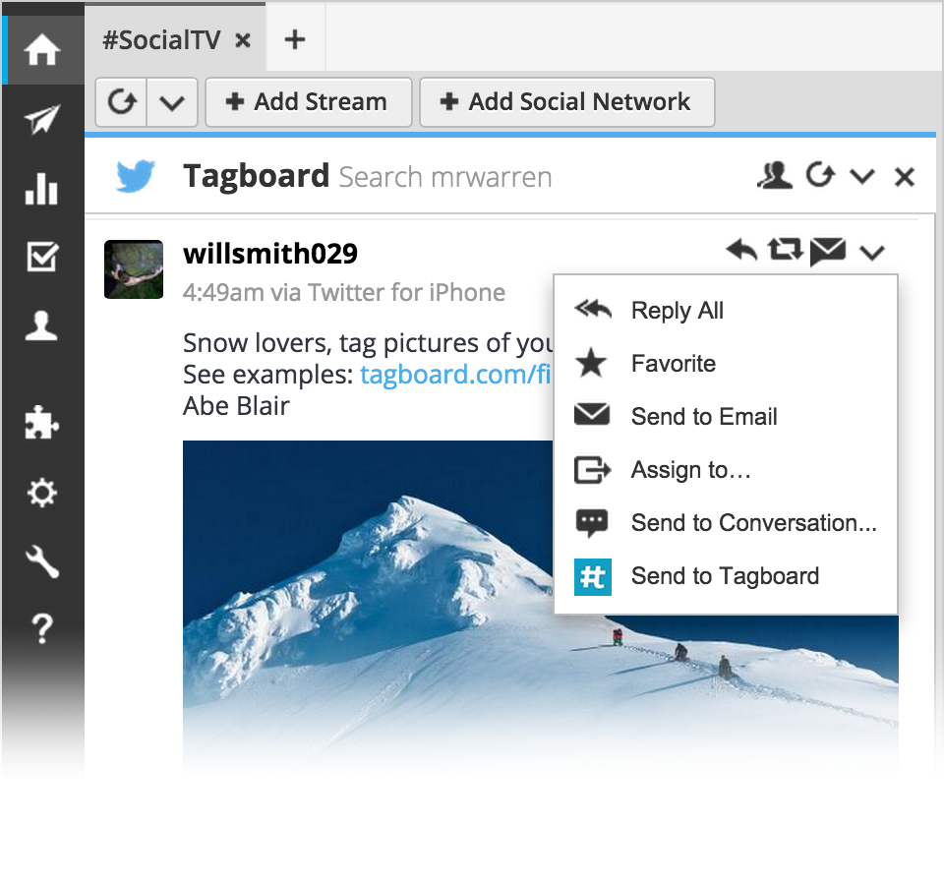This screenshot has height=883, width=944.
Task: Open Assignments via the checkbox sidebar icon
Action: [x=42, y=257]
